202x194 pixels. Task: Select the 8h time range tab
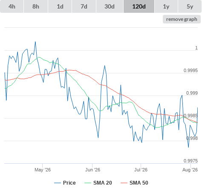pos(36,6)
